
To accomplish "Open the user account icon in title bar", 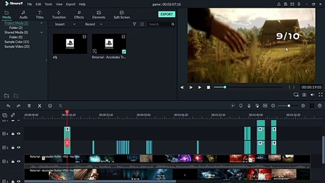I will coord(279,4).
